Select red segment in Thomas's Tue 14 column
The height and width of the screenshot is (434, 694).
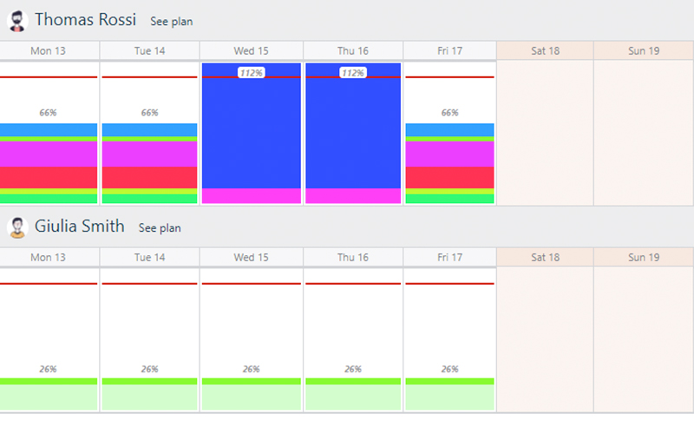[x=149, y=178]
